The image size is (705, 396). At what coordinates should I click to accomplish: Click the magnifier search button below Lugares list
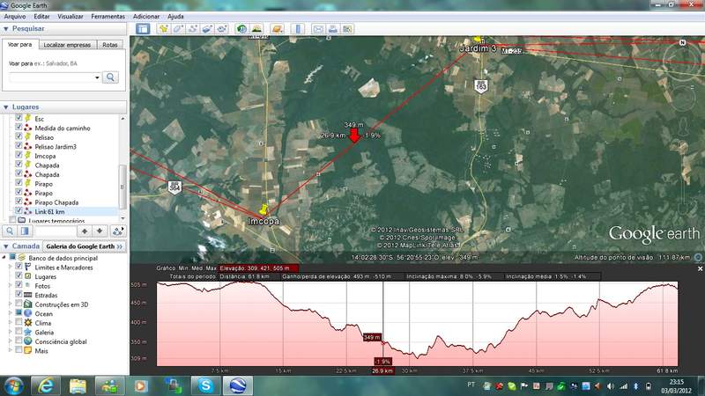point(10,231)
